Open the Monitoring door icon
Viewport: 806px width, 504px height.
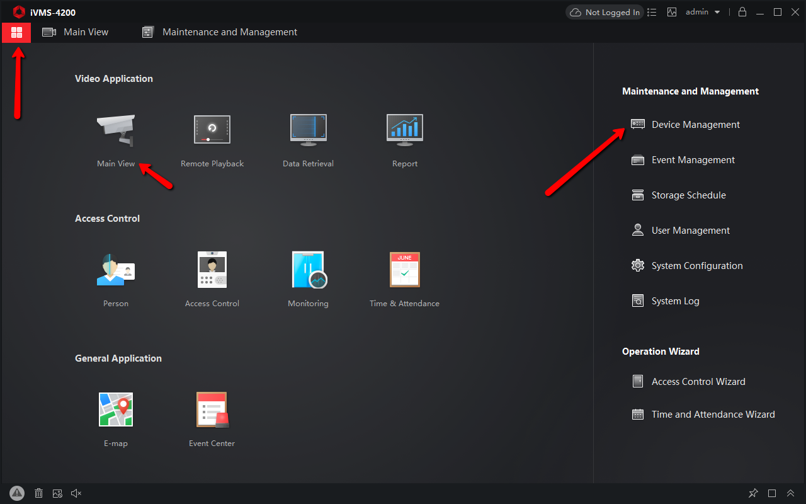coord(308,270)
